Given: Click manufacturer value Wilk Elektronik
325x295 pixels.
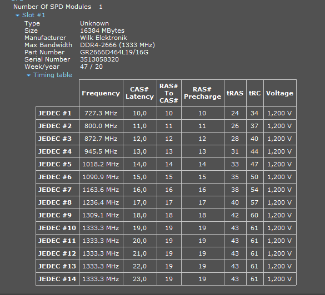Looking at the screenshot, I should coord(104,38).
